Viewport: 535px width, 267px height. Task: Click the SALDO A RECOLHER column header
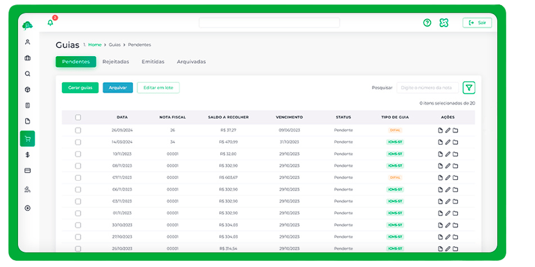228,117
